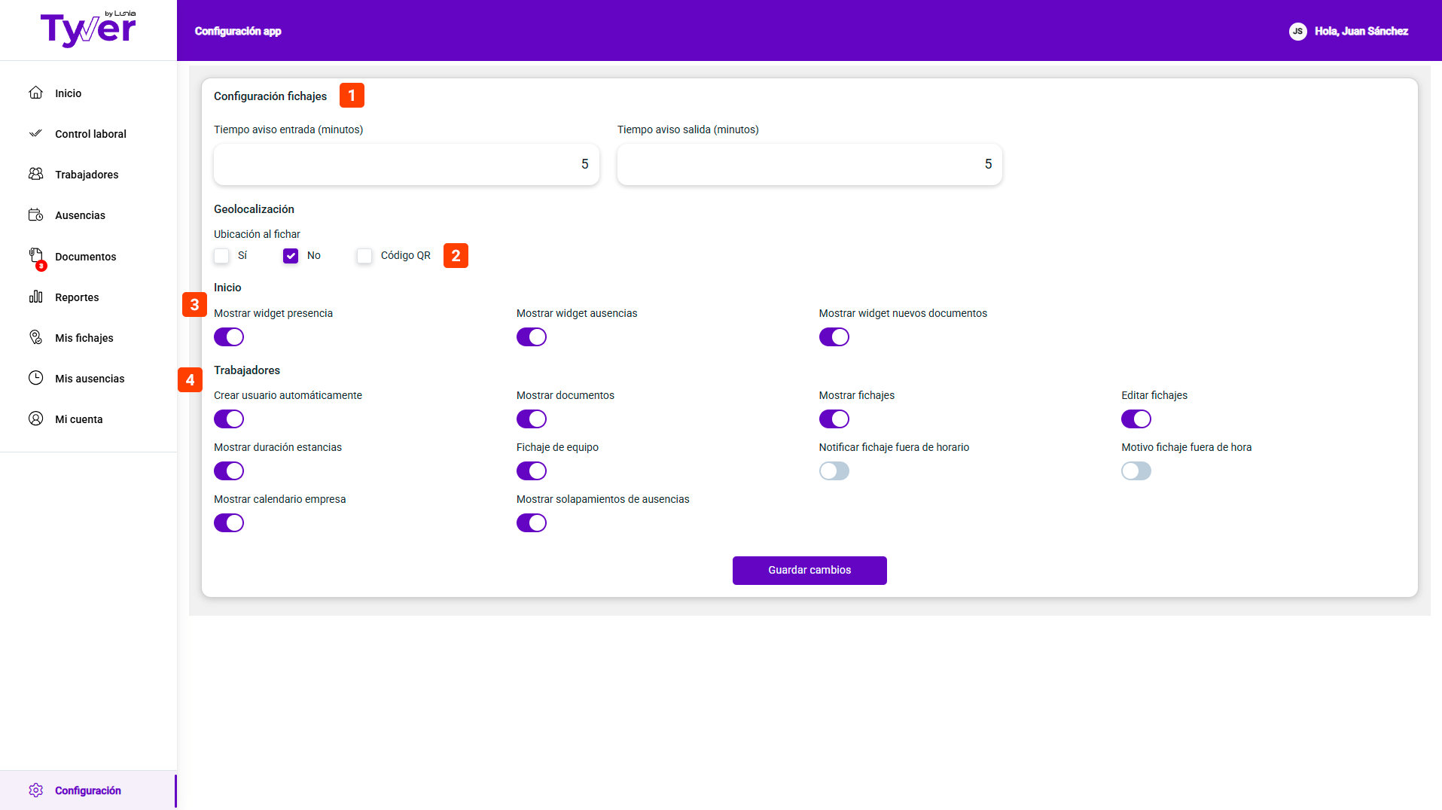Open the Ausencias menu entry
Image resolution: width=1442 pixels, height=810 pixels.
(x=88, y=215)
